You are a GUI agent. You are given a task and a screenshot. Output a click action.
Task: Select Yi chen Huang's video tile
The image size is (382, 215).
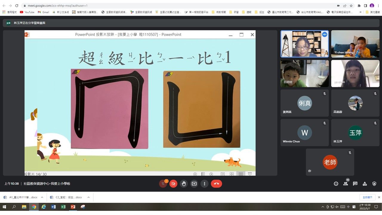pyautogui.click(x=355, y=44)
